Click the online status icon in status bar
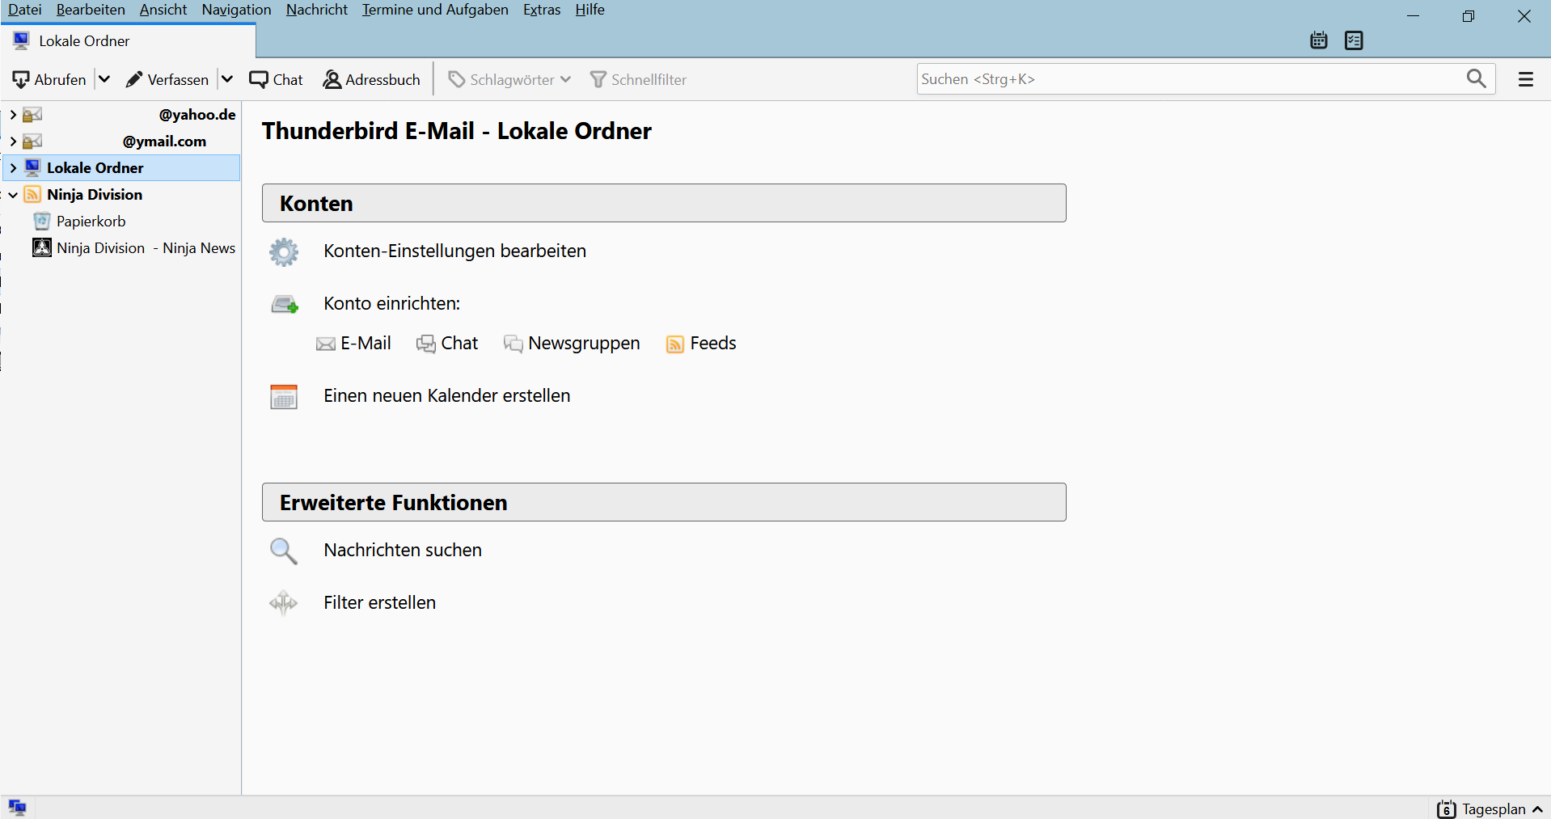The height and width of the screenshot is (819, 1551). click(17, 808)
